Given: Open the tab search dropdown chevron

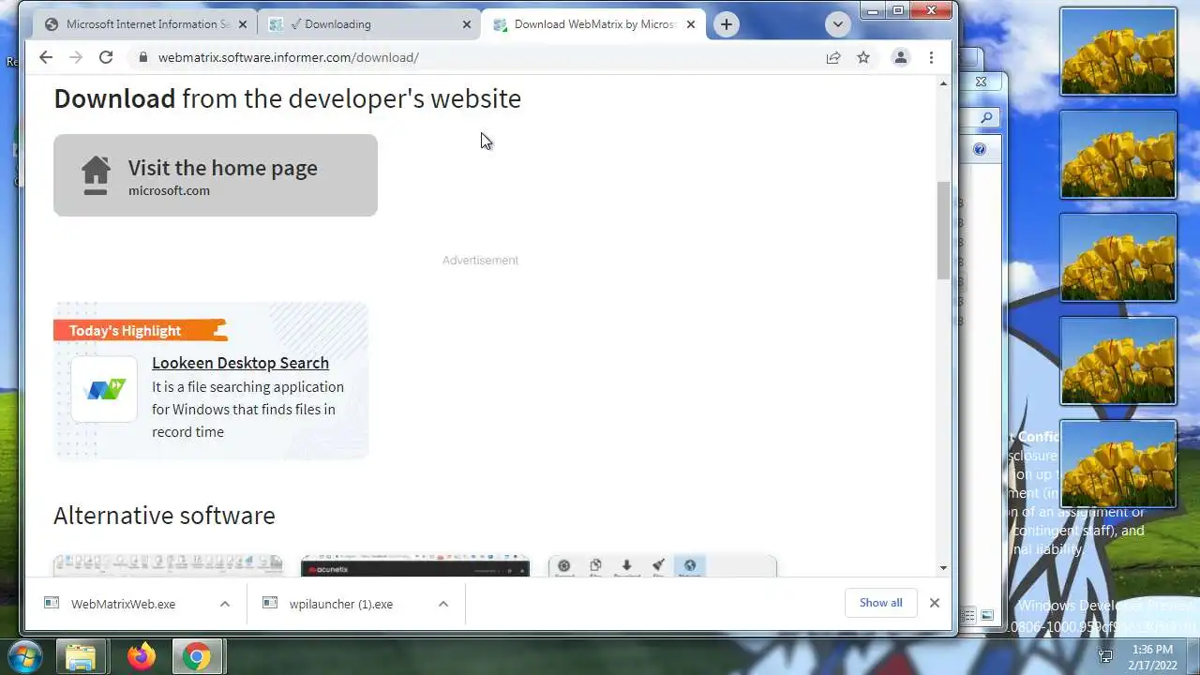Looking at the screenshot, I should click(838, 24).
